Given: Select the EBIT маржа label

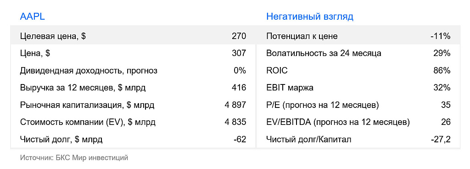Looking at the screenshot, I should tap(290, 88).
